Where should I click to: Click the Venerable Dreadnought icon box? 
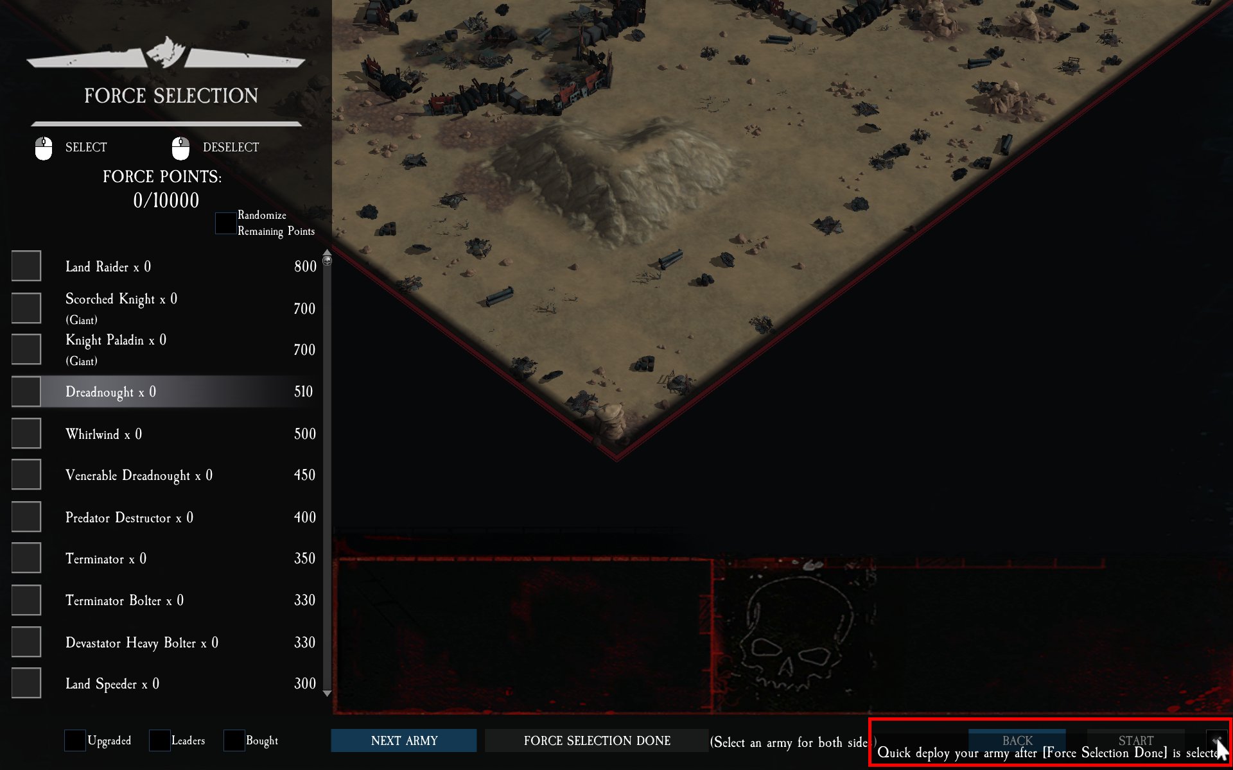click(x=26, y=475)
